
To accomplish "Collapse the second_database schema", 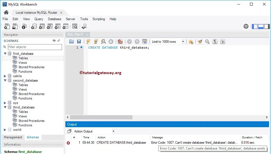I will (5, 80).
